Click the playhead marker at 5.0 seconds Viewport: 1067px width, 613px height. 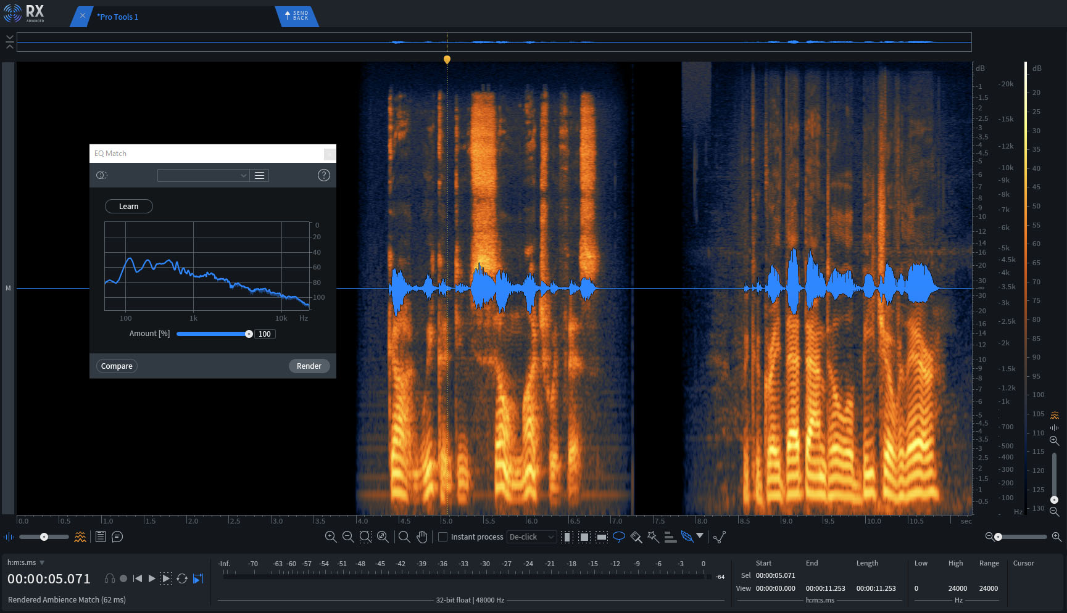[x=447, y=59]
